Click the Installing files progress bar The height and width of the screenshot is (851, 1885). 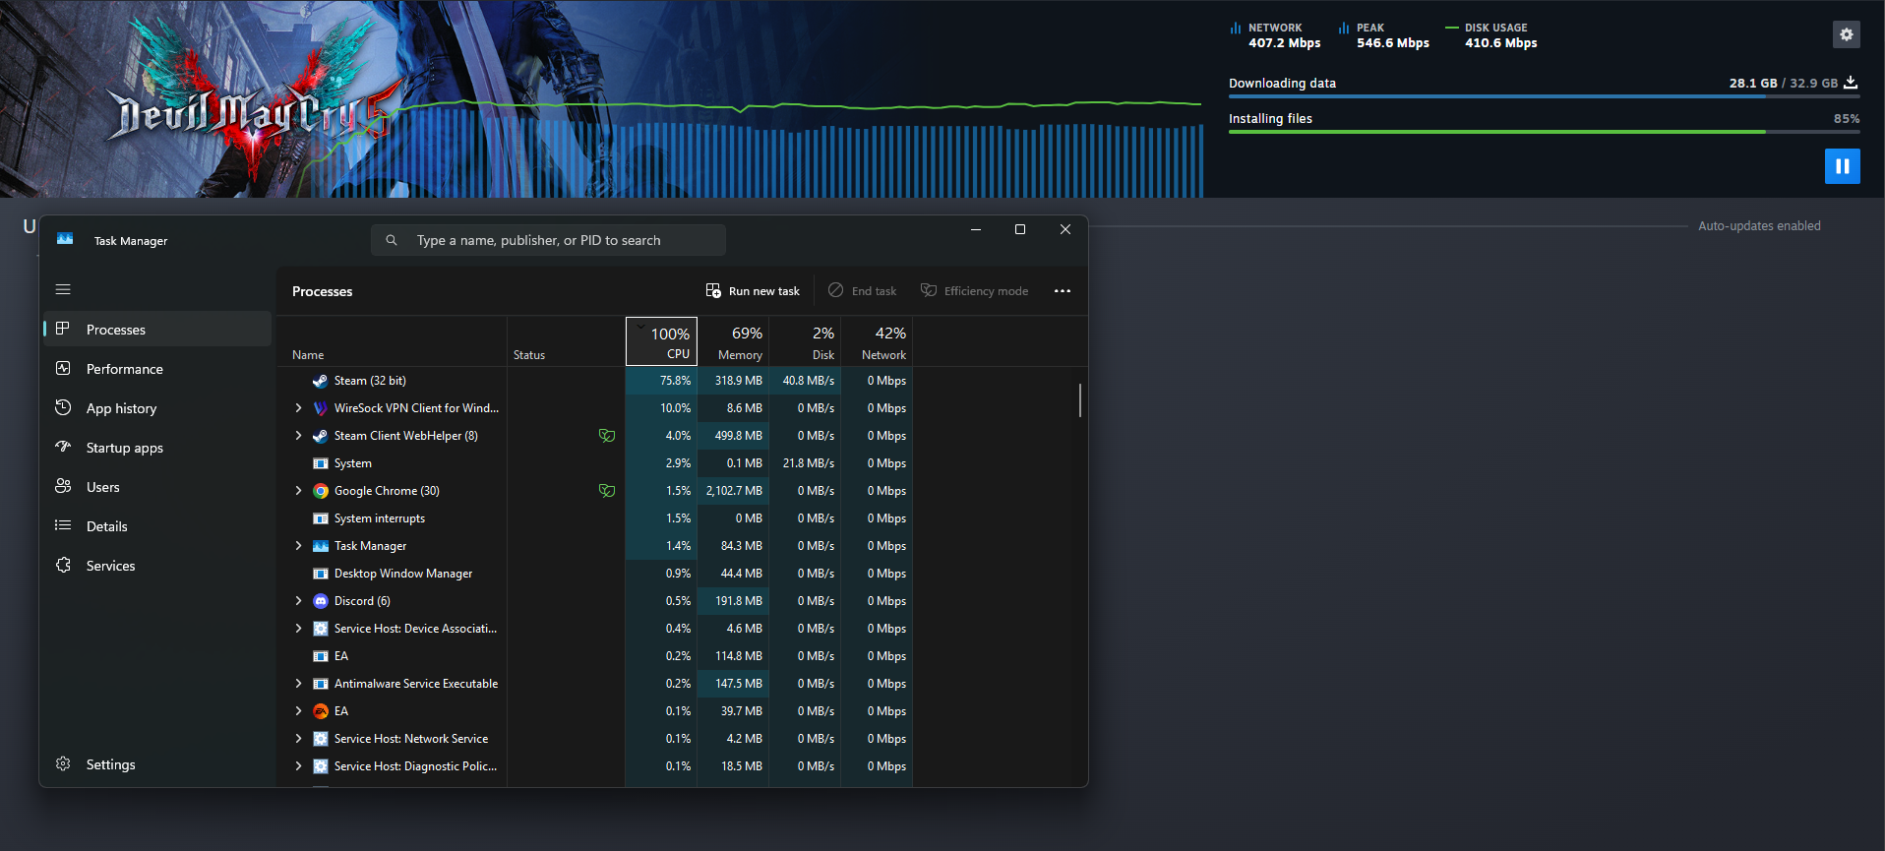pos(1544,132)
